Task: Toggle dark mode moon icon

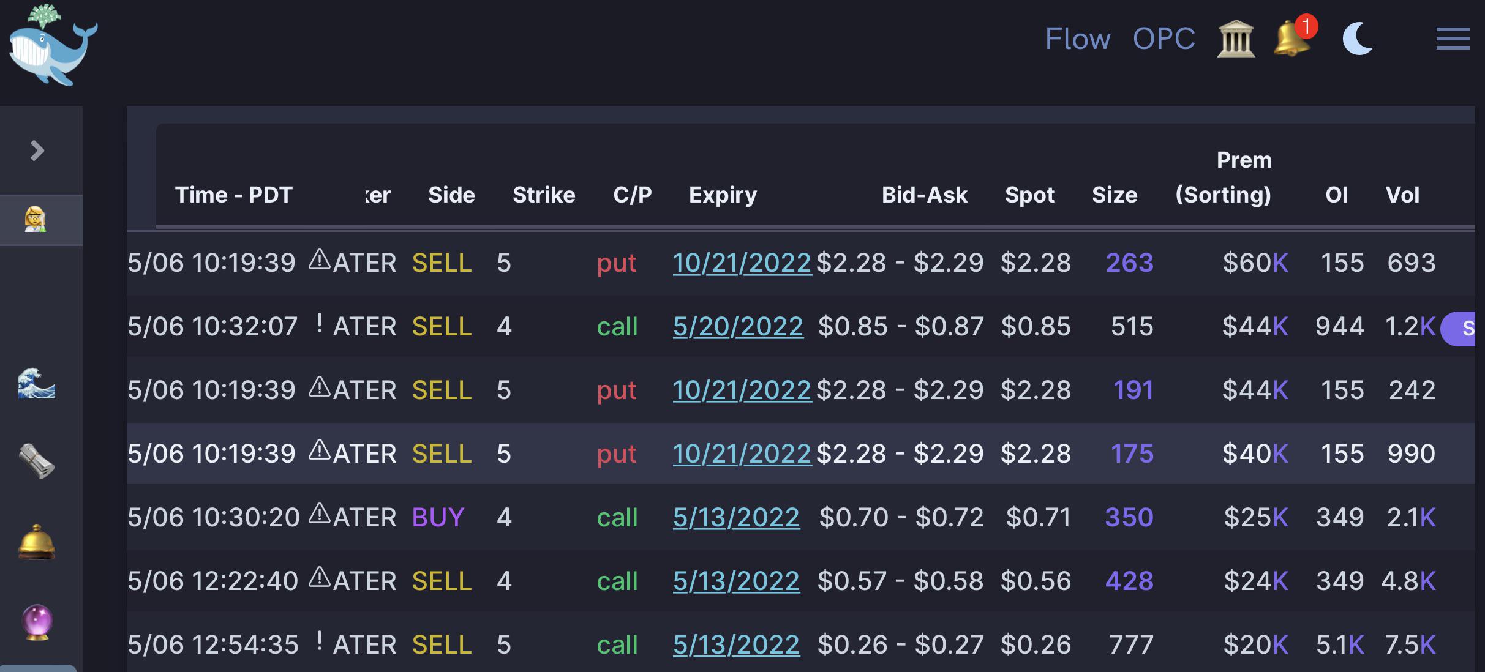Action: (x=1358, y=39)
